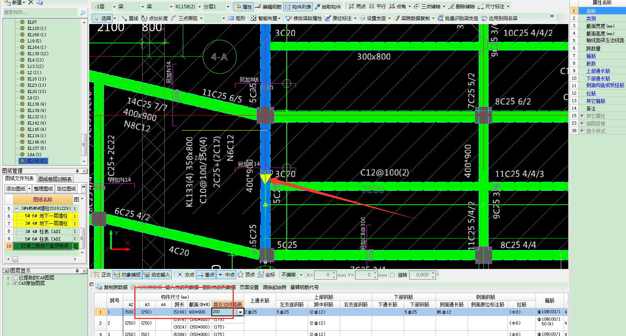The width and height of the screenshot is (626, 336).
Task: Expand 显示样式 property group
Action: tap(582, 131)
